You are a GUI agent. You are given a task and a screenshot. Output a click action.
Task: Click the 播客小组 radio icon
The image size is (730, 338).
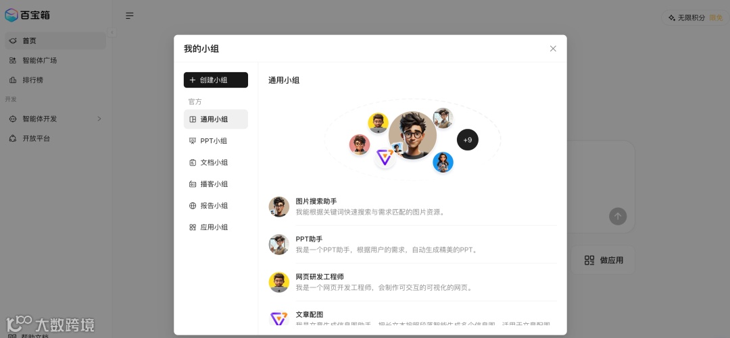coord(192,184)
